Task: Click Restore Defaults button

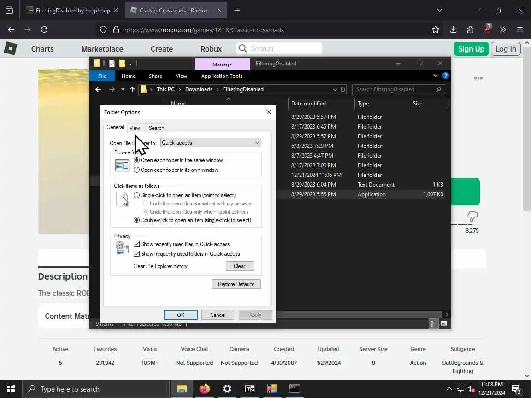Action: [236, 284]
